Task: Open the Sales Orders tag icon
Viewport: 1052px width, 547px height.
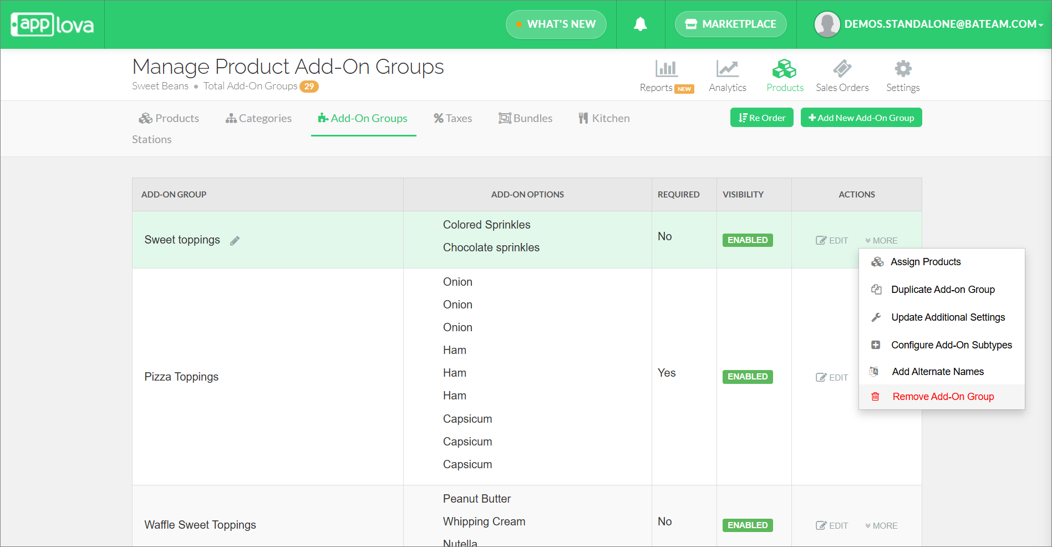Action: (x=842, y=69)
